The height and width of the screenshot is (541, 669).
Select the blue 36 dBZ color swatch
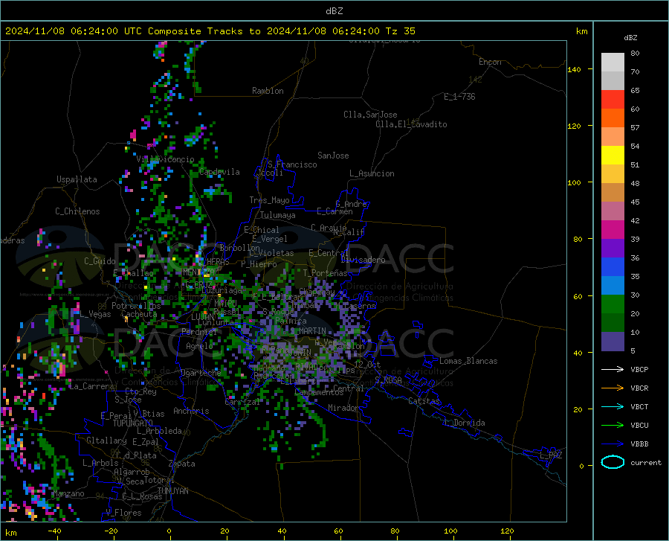click(613, 267)
